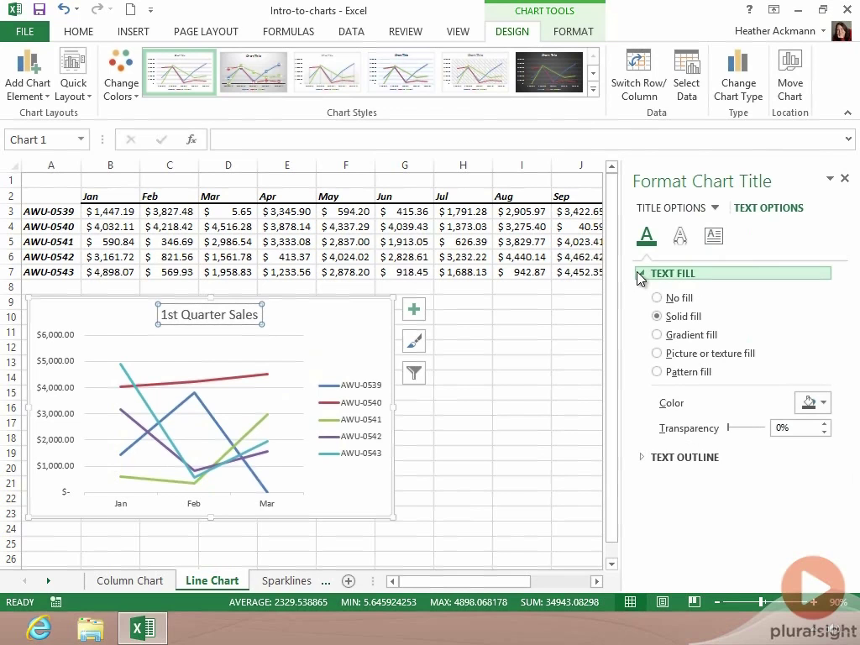Click the Insert Function fx icon

(x=191, y=139)
